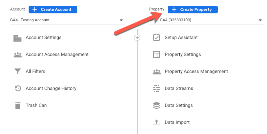Click the Account Change History clock icon

pyautogui.click(x=18, y=88)
